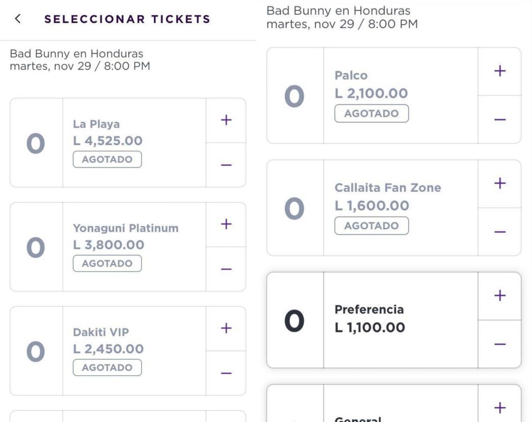Select the AGOTADO badge under La Playa
Image resolution: width=532 pixels, height=422 pixels.
[x=107, y=159]
